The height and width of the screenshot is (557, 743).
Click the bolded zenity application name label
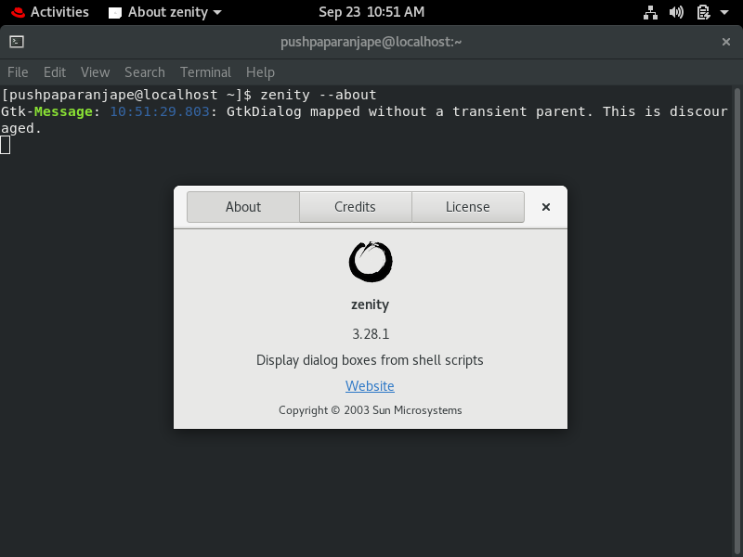point(370,304)
